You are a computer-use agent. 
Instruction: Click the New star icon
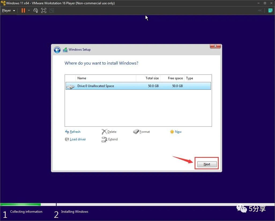[172, 132]
